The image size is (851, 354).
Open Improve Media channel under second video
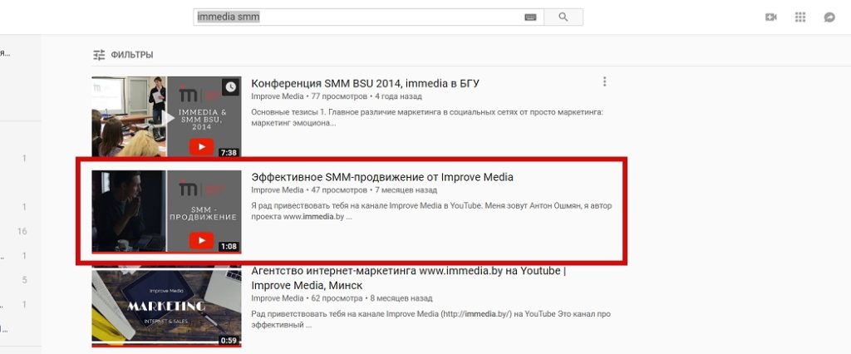click(278, 190)
